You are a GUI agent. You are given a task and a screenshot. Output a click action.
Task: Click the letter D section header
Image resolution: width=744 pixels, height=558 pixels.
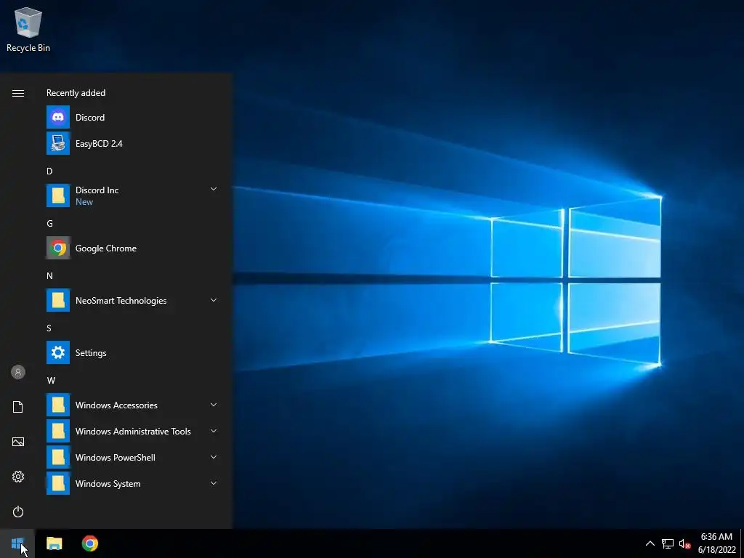coord(49,171)
